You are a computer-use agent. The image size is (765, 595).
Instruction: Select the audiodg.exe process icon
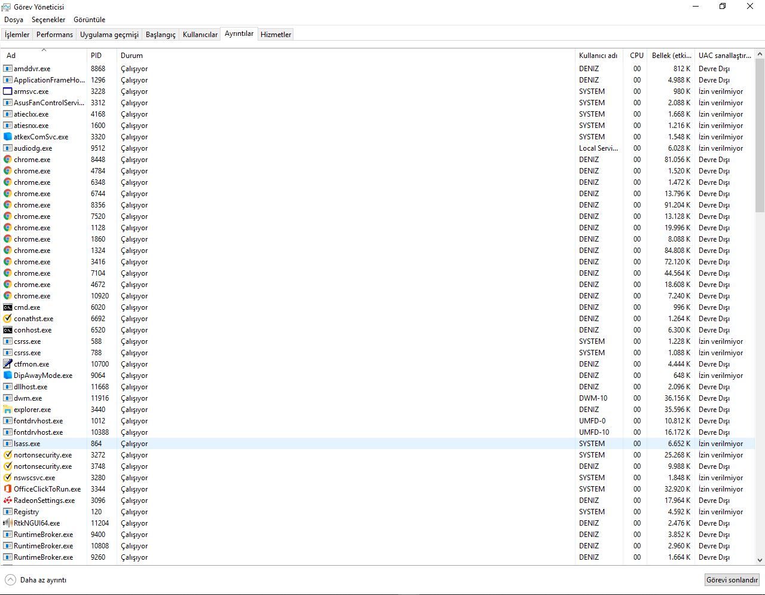pyautogui.click(x=8, y=148)
